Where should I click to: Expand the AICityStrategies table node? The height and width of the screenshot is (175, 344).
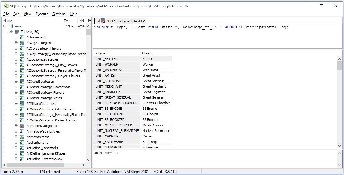pyautogui.click(x=16, y=43)
